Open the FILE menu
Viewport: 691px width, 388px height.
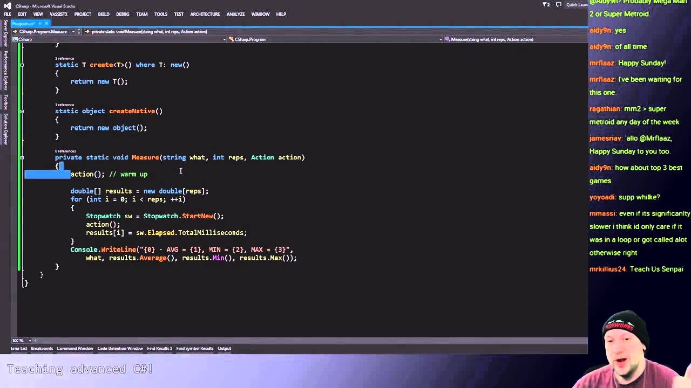coord(8,14)
